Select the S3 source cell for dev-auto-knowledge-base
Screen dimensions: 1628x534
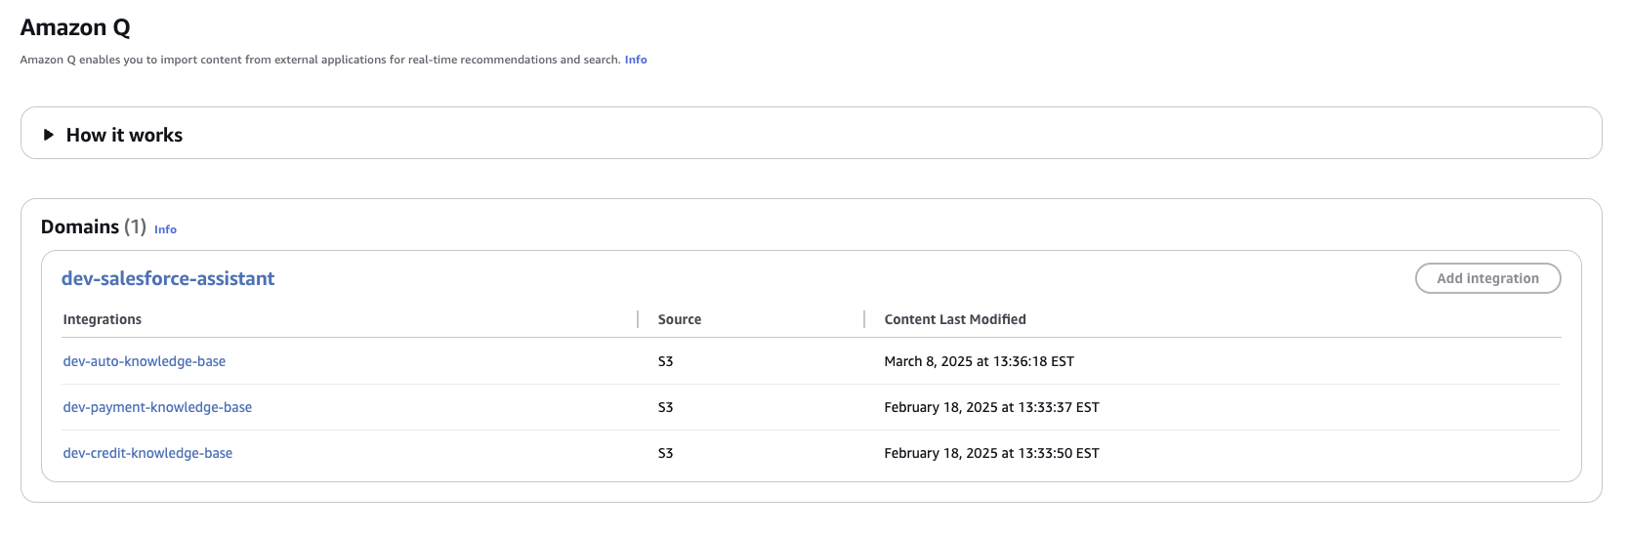pyautogui.click(x=666, y=361)
